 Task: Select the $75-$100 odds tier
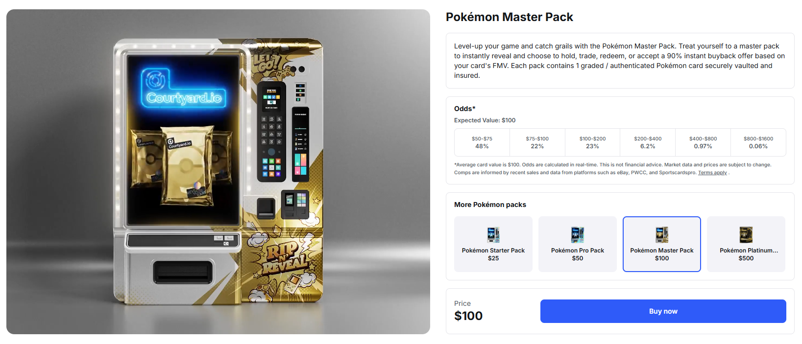(x=537, y=142)
